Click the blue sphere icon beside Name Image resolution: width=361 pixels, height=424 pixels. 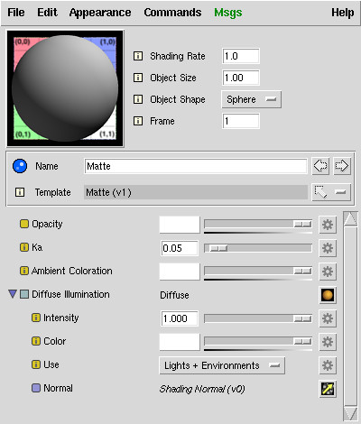click(20, 166)
